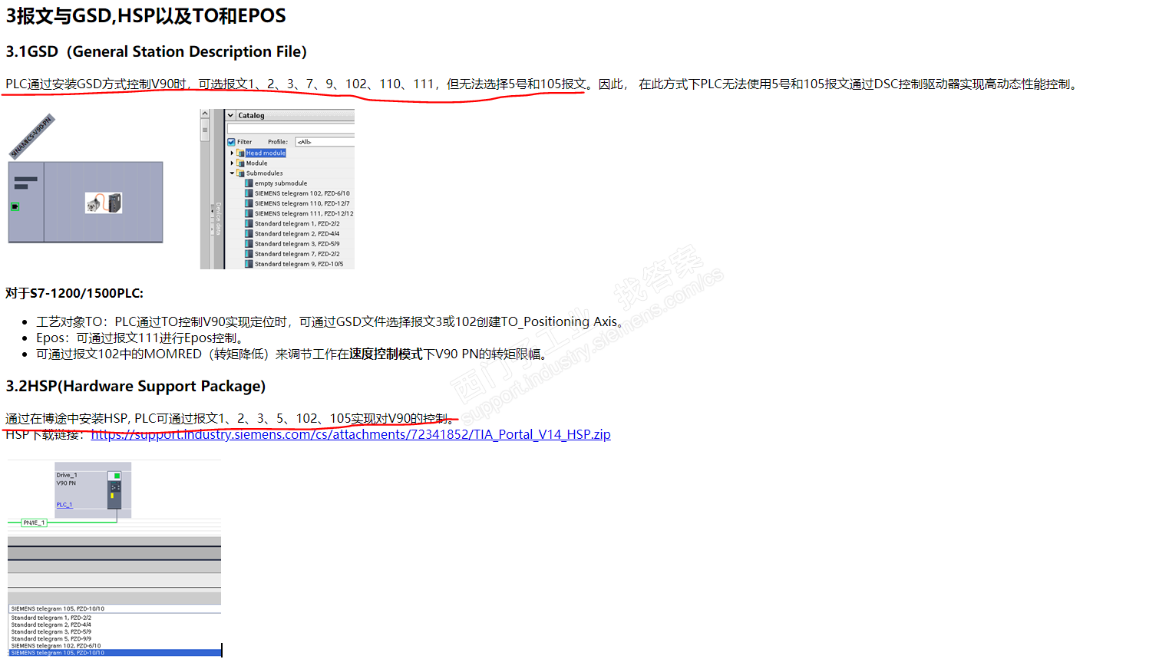Click the Standard telegram 1 module icon
Viewport: 1169px width, 669px height.
click(x=249, y=223)
